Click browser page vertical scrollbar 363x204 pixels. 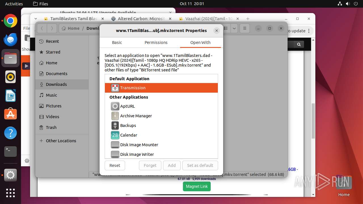click(x=313, y=121)
